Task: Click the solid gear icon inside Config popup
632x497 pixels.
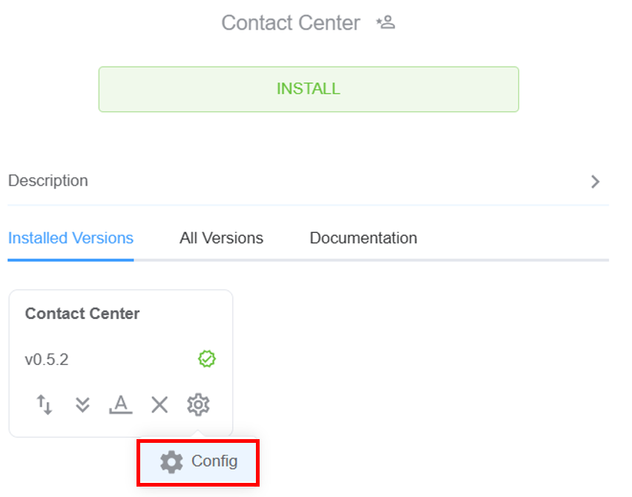Action: click(x=171, y=461)
